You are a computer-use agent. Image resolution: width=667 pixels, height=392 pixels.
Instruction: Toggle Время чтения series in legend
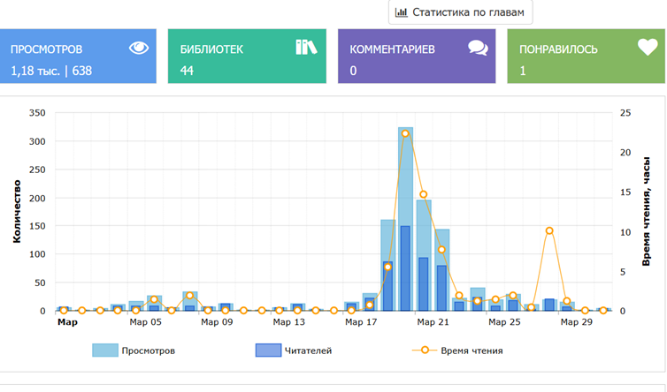(471, 351)
